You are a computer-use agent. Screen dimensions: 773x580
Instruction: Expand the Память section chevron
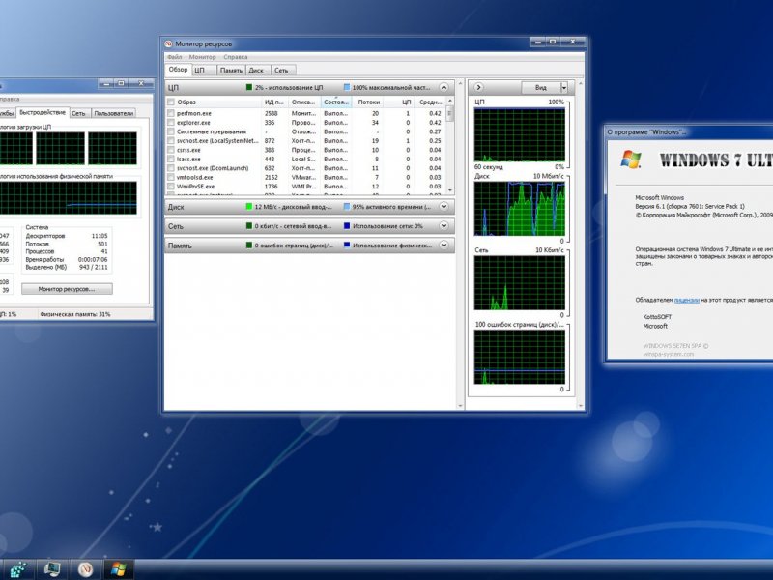pyautogui.click(x=444, y=246)
